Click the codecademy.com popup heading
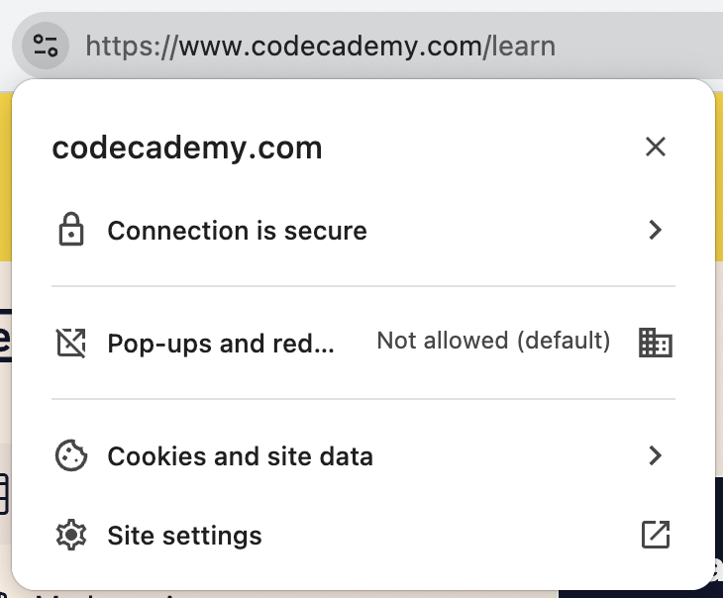723x598 pixels. pyautogui.click(x=186, y=148)
